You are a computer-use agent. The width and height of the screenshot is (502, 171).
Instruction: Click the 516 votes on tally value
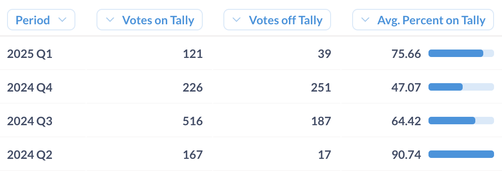click(x=193, y=121)
